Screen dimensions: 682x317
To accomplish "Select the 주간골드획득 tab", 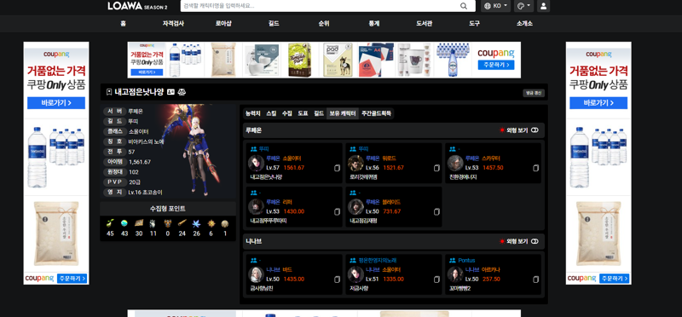I will tap(376, 113).
